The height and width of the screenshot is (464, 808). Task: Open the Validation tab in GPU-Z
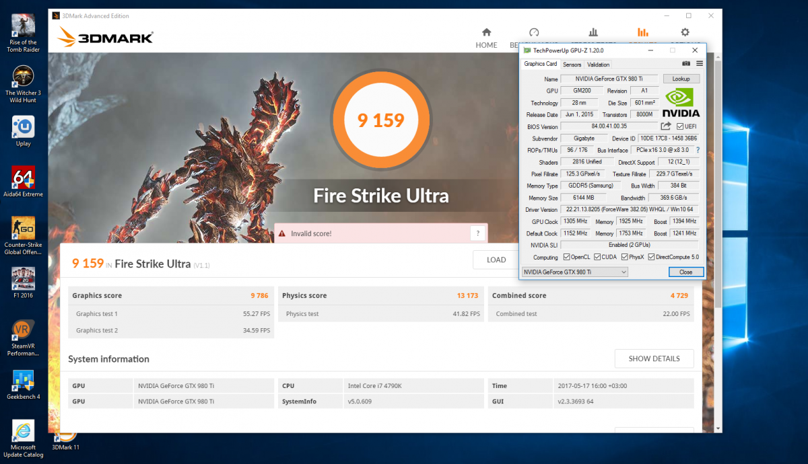pos(599,65)
